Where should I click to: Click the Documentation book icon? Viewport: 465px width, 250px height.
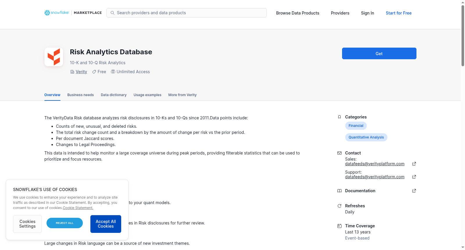(339, 191)
